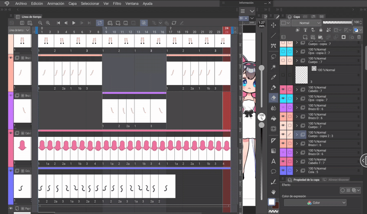
Task: Open the Normal blending mode dropdown
Action: 306,23
